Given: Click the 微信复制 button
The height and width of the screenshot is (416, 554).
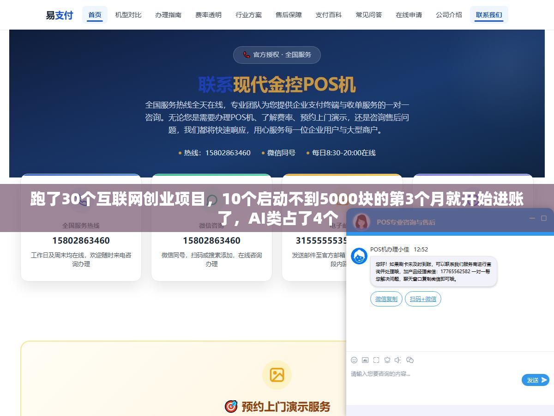Looking at the screenshot, I should coord(386,299).
